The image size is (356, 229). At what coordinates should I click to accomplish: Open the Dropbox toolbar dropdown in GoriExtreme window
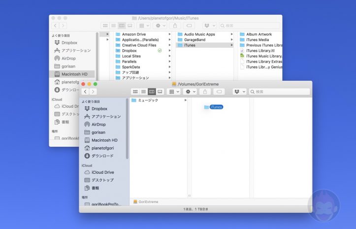(x=239, y=92)
